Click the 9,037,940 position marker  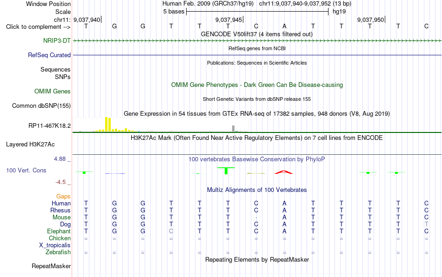tap(87, 20)
